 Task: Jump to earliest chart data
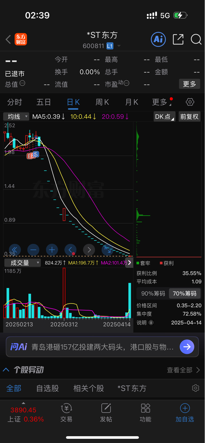pyautogui.click(x=15, y=250)
